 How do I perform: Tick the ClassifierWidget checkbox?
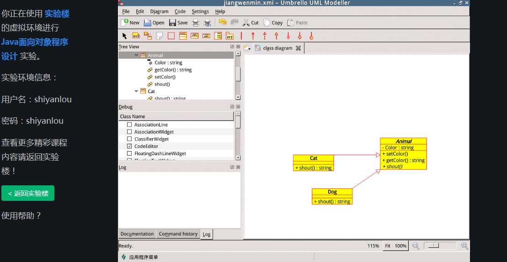point(129,139)
